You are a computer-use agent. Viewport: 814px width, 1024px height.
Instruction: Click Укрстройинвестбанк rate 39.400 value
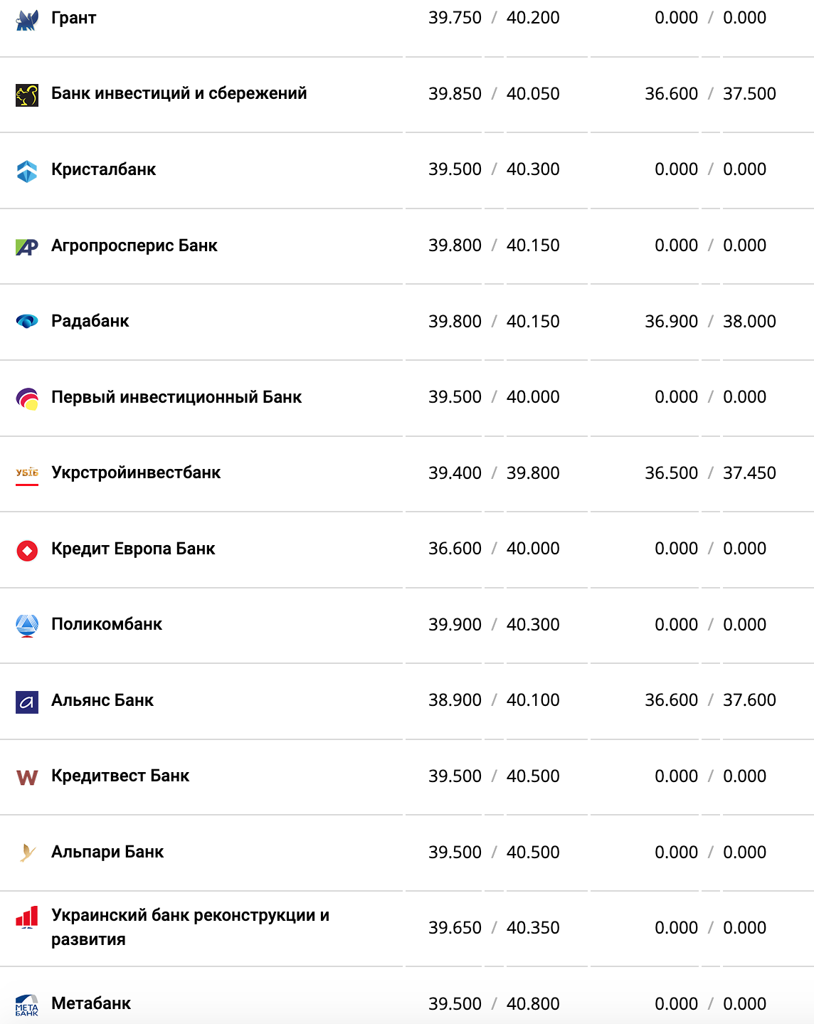pos(455,473)
